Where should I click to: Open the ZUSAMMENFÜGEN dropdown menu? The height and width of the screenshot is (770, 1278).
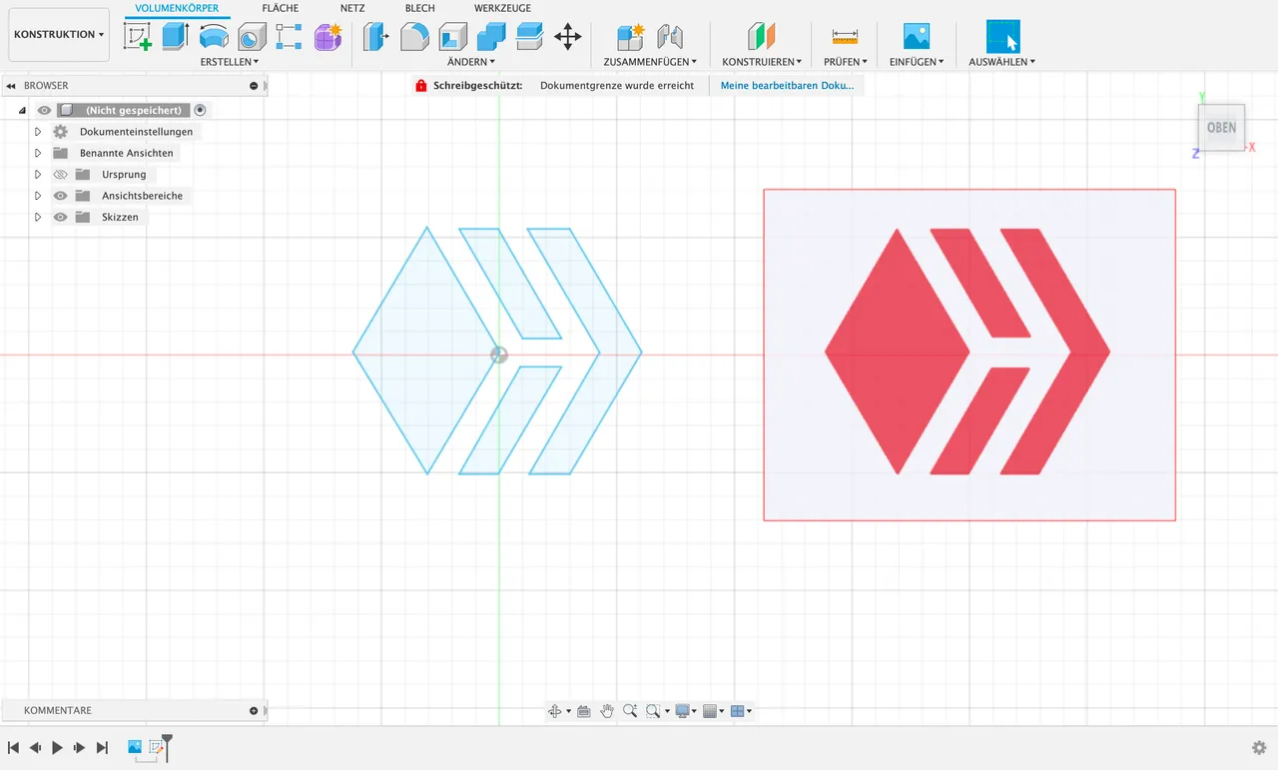point(650,62)
